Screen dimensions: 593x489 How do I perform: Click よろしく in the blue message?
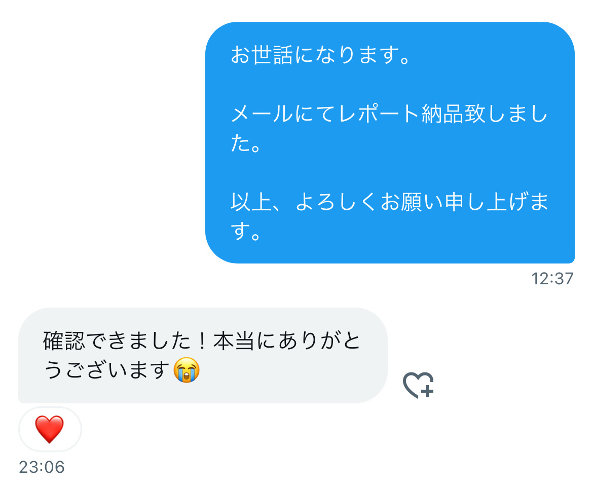[336, 202]
